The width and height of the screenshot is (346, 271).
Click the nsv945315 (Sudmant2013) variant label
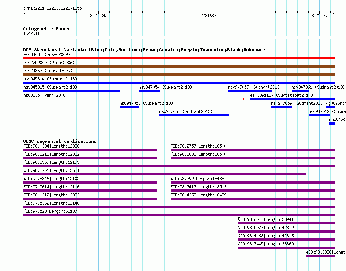pyautogui.click(x=50, y=87)
